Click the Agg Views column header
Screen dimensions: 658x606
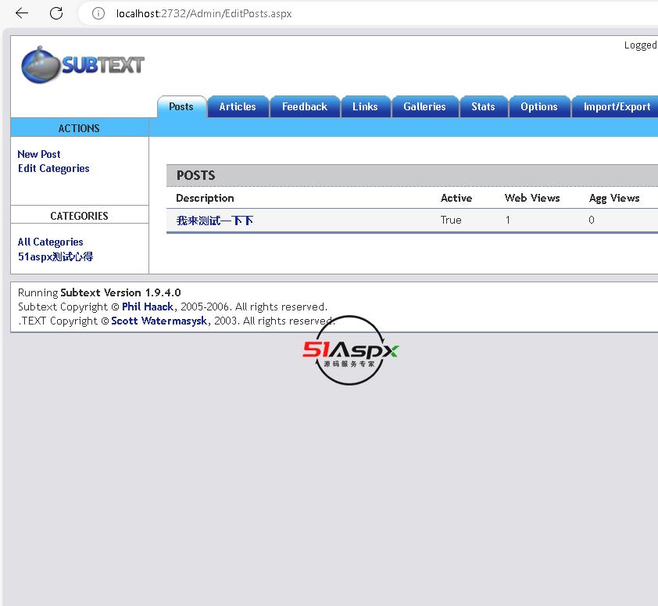coord(614,198)
